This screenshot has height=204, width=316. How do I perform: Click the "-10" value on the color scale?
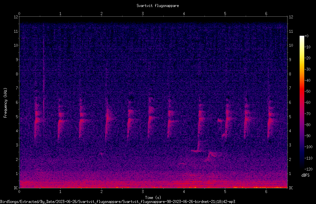tap(307, 47)
